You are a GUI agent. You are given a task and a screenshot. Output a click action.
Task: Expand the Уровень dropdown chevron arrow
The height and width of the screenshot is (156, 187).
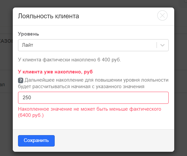coord(162,45)
